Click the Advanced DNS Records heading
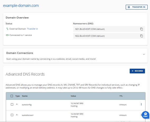Screen dimensions: 150x122 (25, 74)
